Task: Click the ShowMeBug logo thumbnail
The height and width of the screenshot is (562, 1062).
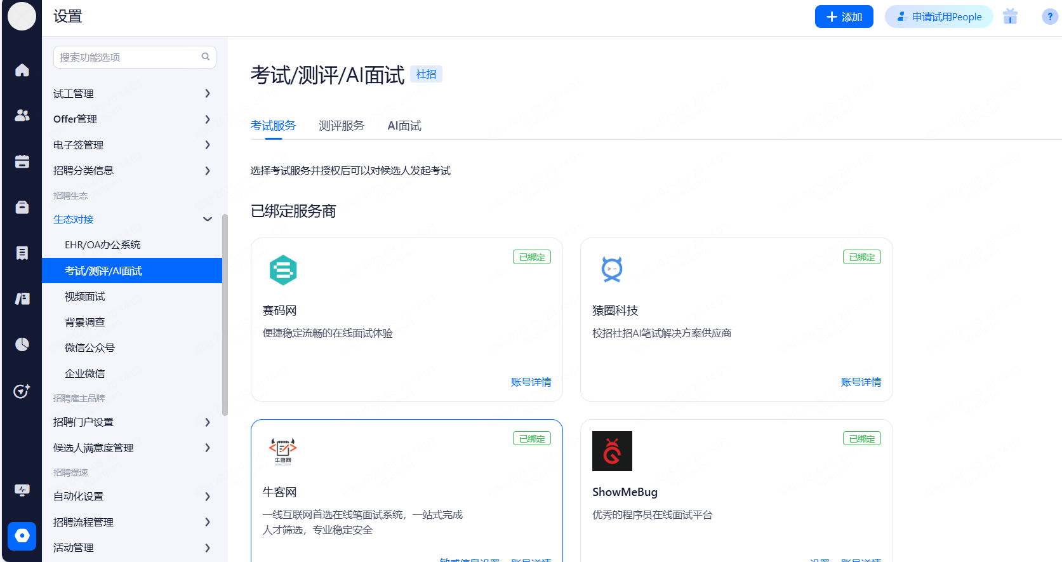Action: click(612, 451)
